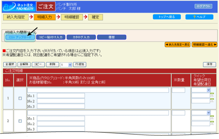Click the ご注文明細 table title
This screenshot has height=139, width=219.
click(x=14, y=71)
